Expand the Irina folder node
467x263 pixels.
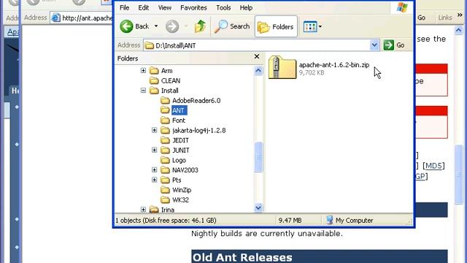pos(143,210)
